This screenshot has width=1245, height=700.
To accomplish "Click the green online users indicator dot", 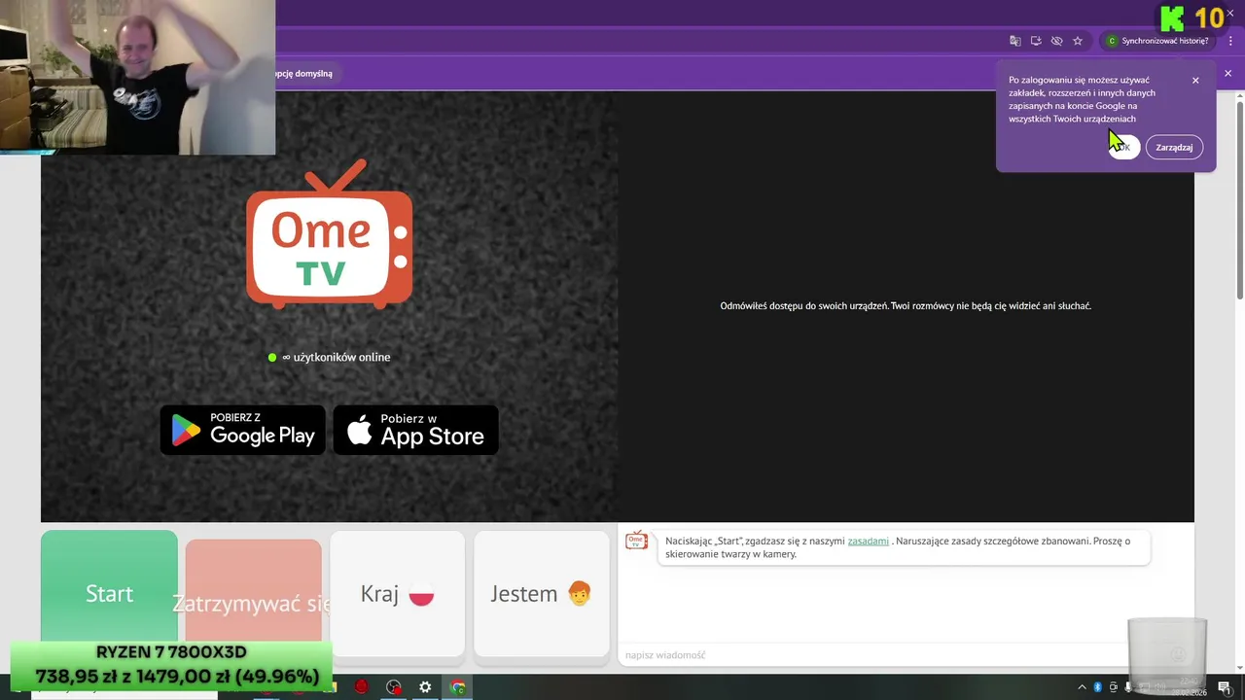I will 272,358.
